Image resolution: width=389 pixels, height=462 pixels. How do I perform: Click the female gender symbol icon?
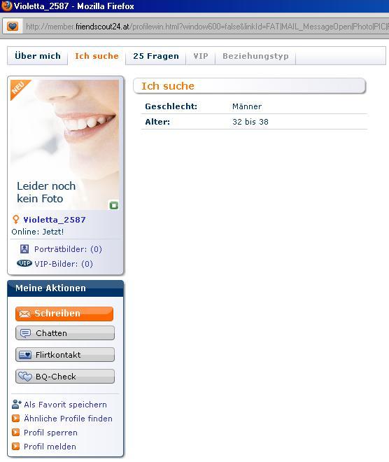(x=16, y=220)
